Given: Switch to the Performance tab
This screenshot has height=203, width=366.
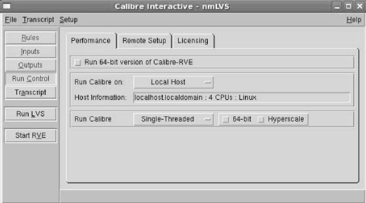Looking at the screenshot, I should click(91, 41).
